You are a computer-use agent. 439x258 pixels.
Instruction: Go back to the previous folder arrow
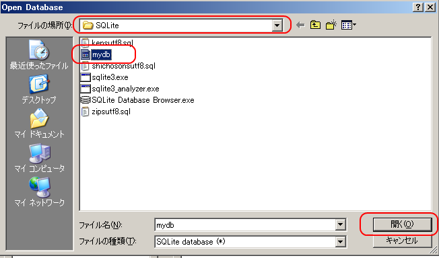click(x=300, y=25)
